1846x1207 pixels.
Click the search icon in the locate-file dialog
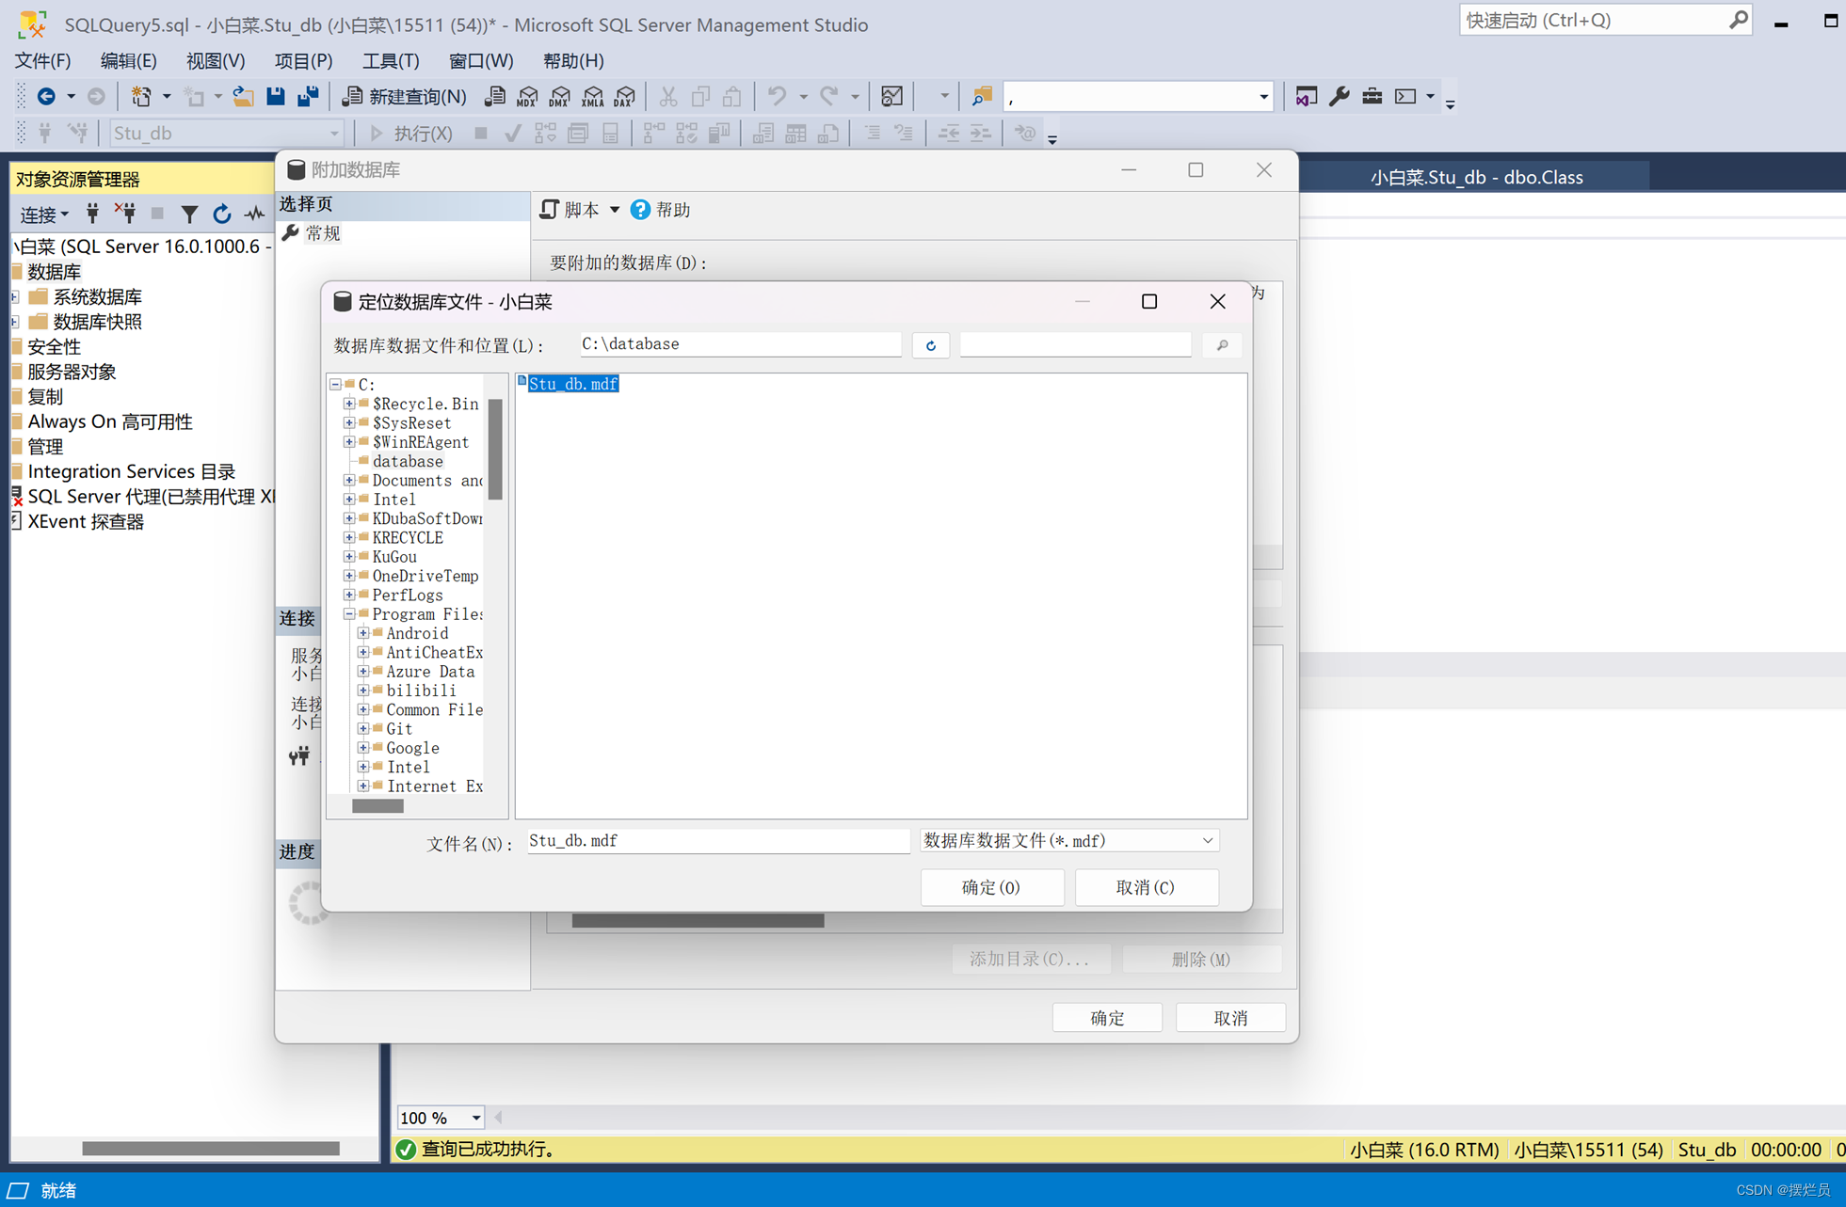(1222, 345)
